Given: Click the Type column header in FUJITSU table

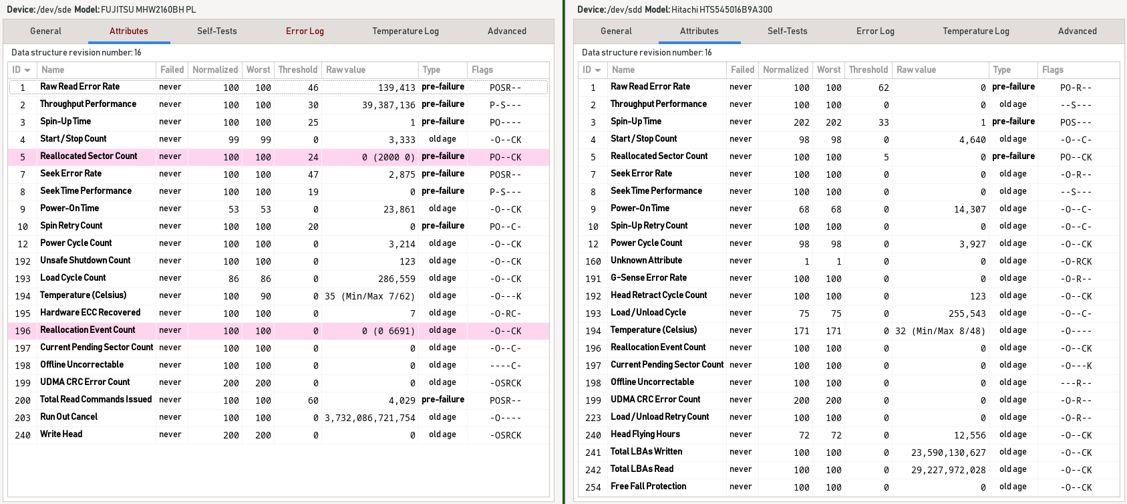Looking at the screenshot, I should pos(443,70).
